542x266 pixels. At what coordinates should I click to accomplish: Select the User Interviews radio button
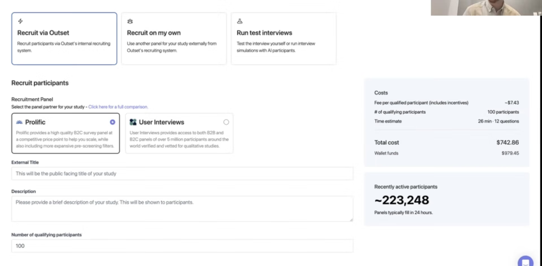(226, 122)
